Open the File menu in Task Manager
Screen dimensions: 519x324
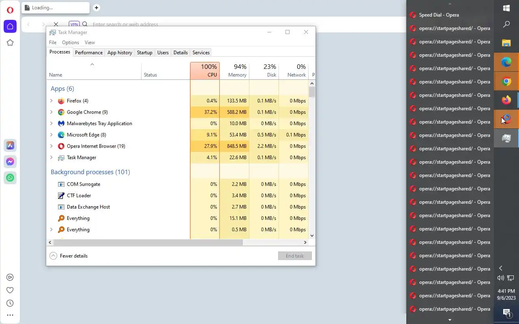point(53,43)
